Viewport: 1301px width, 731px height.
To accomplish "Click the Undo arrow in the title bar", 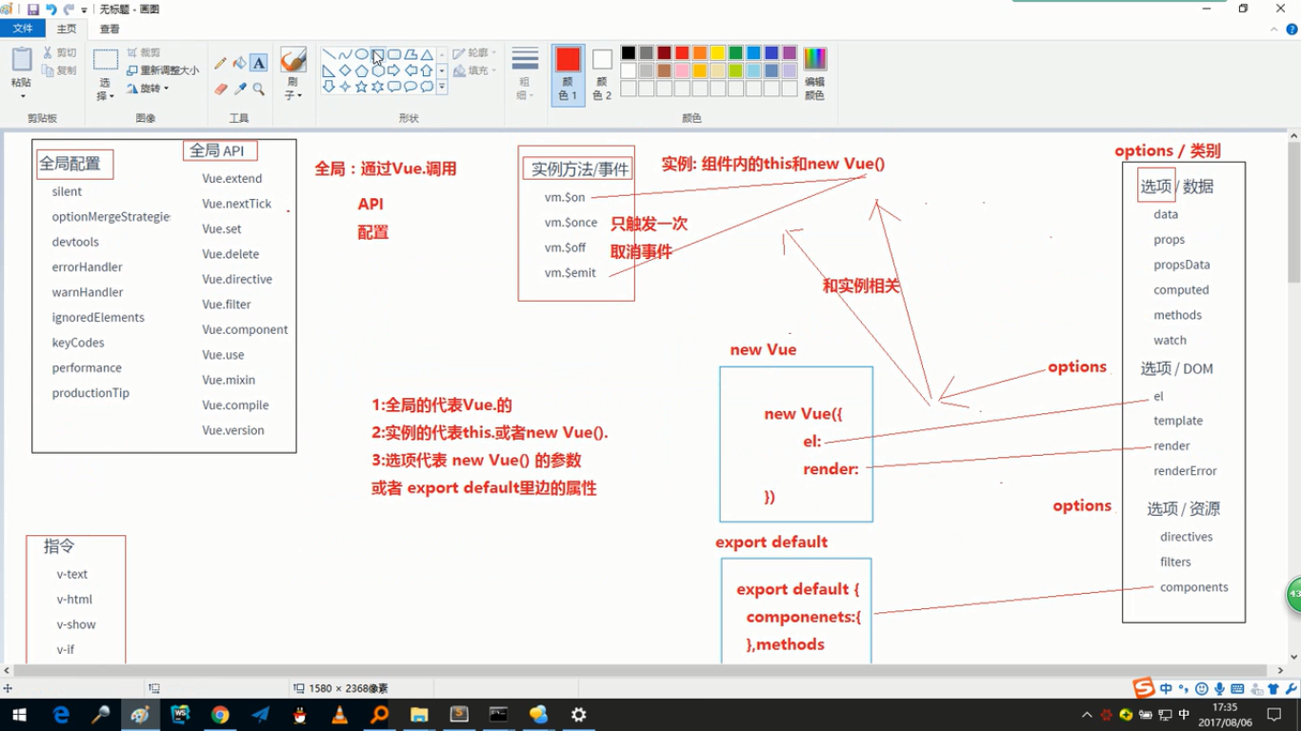I will coord(51,9).
